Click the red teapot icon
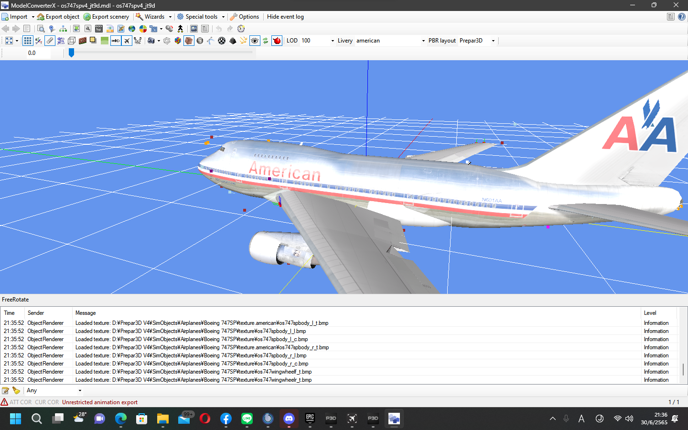The image size is (688, 430). click(277, 41)
